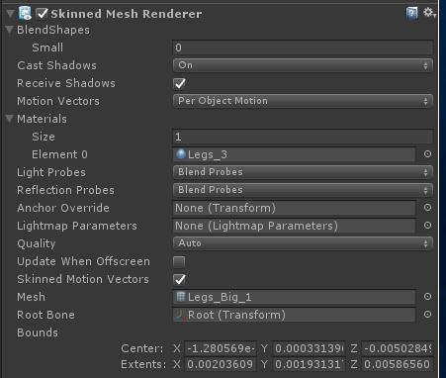
Task: Open the Quality dropdown set to Auto
Action: (x=303, y=243)
